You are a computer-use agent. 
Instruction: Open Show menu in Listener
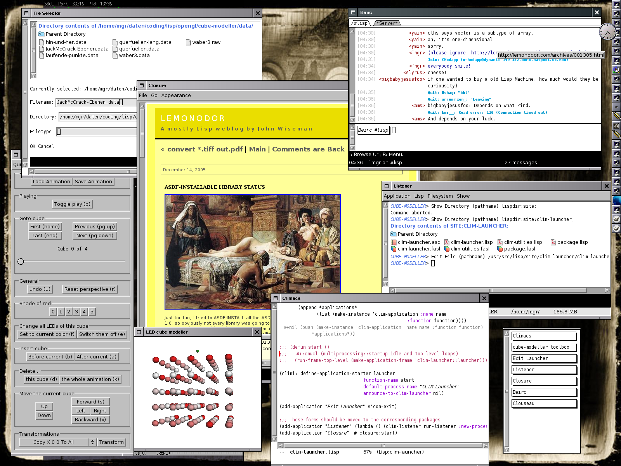tap(463, 196)
